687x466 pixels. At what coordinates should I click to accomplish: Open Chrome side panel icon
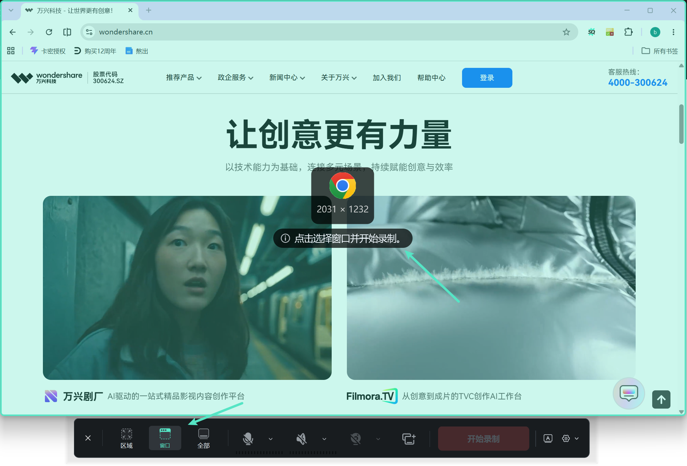[x=67, y=32]
